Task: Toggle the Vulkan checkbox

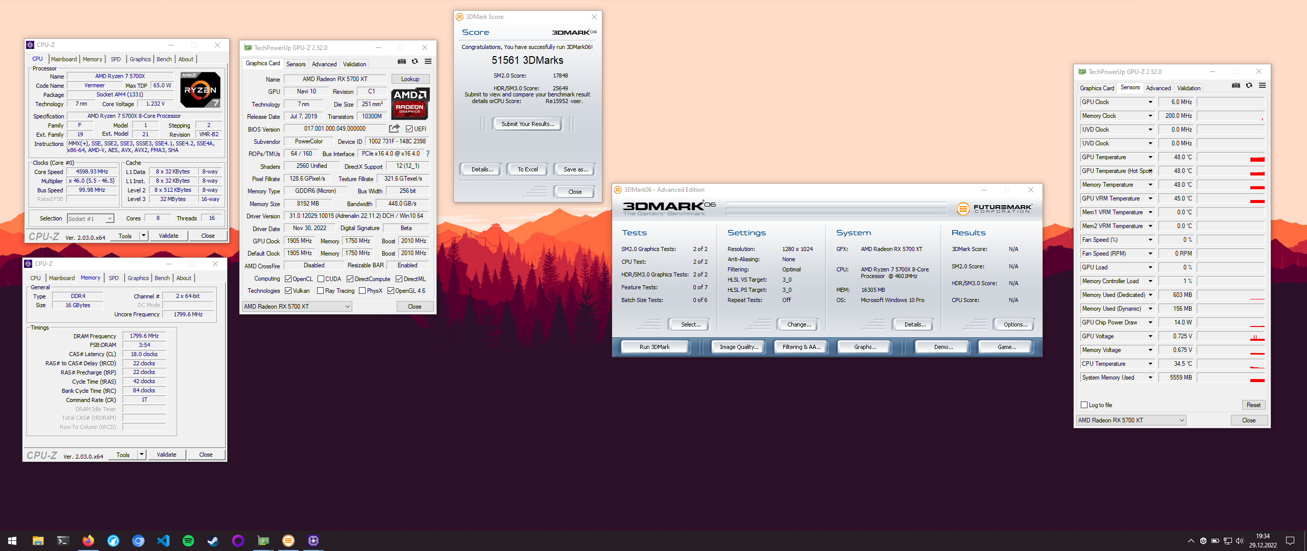Action: click(x=288, y=291)
